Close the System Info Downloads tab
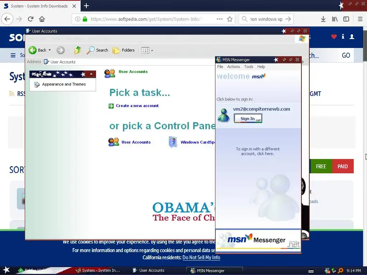 pos(74,6)
